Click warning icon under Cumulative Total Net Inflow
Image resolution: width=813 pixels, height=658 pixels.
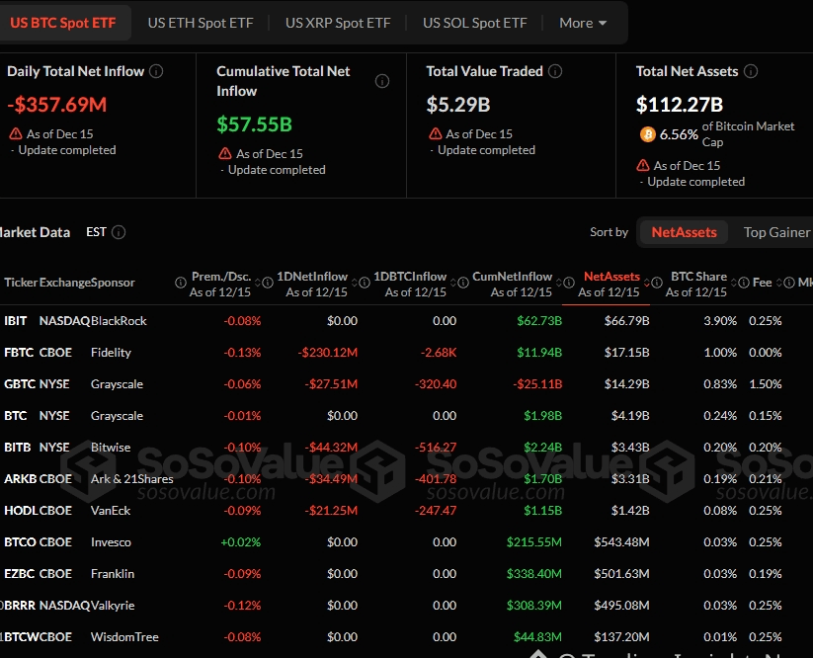pyautogui.click(x=225, y=153)
